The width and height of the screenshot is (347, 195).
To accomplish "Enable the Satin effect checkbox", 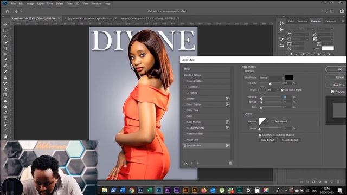I will [185, 116].
